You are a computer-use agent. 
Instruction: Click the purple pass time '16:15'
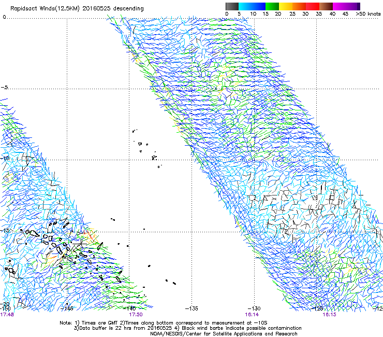[329, 315]
